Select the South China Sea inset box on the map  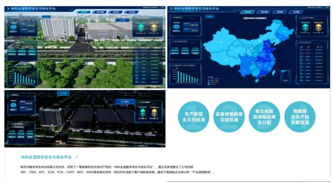285,76
